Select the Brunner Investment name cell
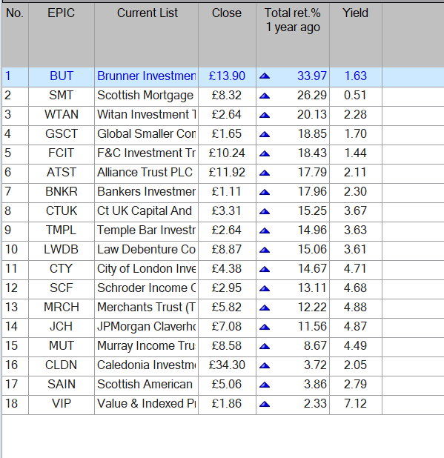The width and height of the screenshot is (444, 458). coord(146,76)
